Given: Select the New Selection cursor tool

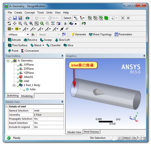Looking at the screenshot, I should coord(75,18).
